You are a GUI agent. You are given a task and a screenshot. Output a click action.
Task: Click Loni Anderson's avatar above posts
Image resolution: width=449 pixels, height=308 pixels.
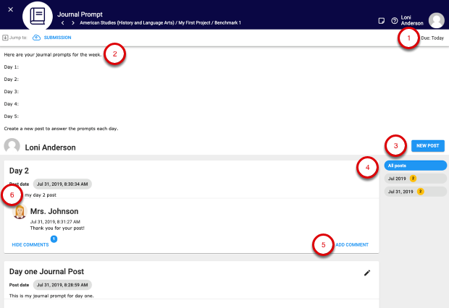(12, 145)
